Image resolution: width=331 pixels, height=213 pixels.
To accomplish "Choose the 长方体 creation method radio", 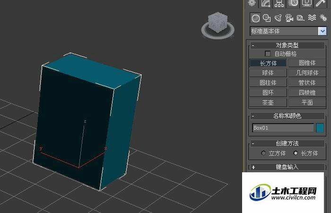I will click(x=296, y=153).
